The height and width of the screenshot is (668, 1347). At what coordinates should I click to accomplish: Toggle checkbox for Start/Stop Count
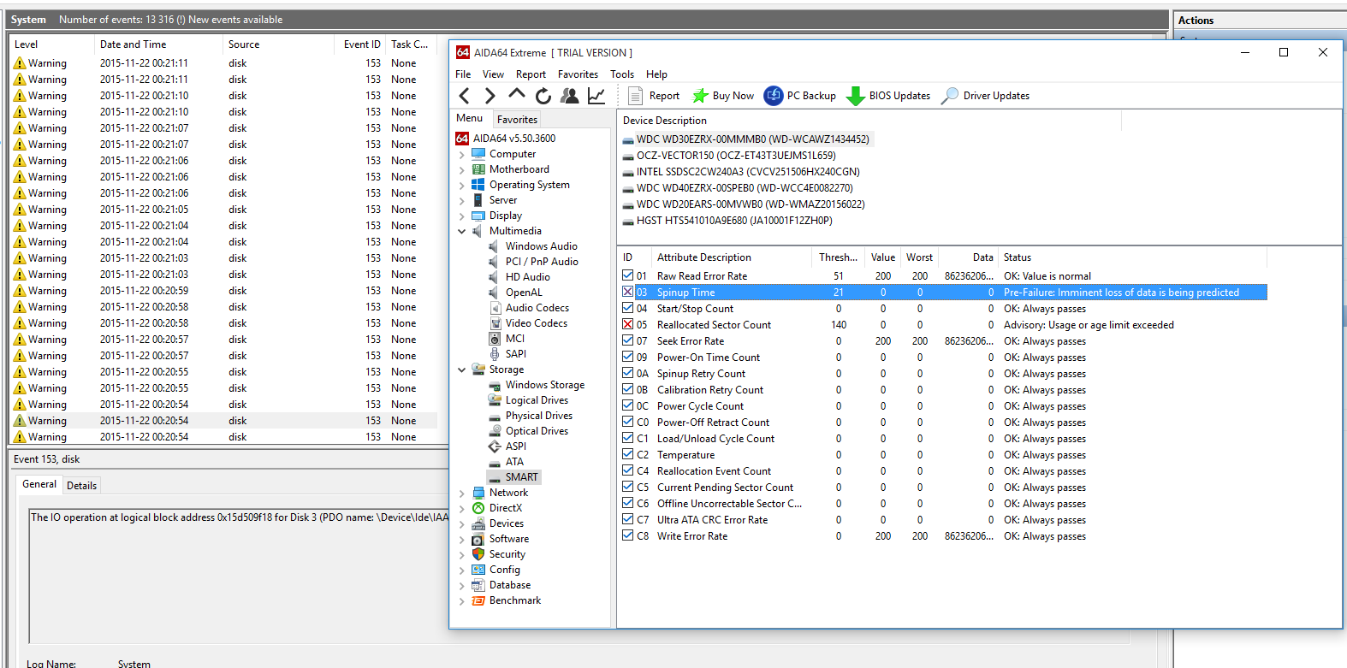click(x=628, y=308)
